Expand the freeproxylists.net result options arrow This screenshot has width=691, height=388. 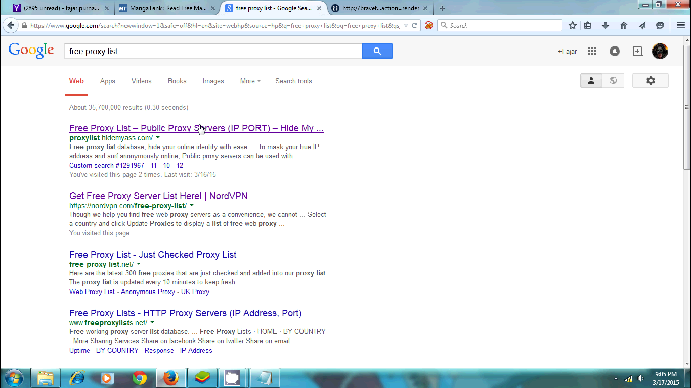[x=152, y=322]
